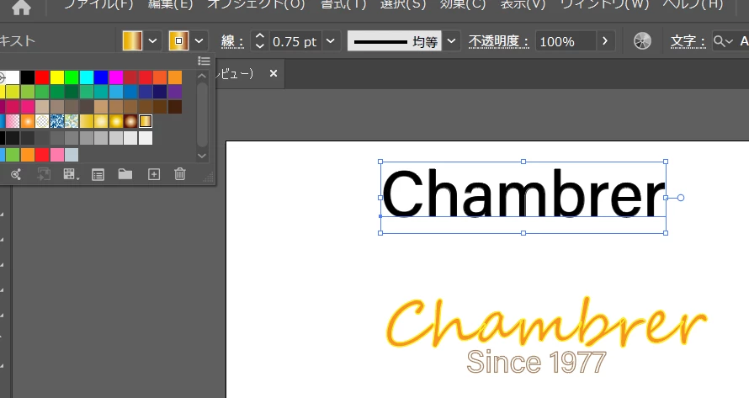Open the Swatches panel options menu
Image resolution: width=749 pixels, height=398 pixels.
(204, 61)
